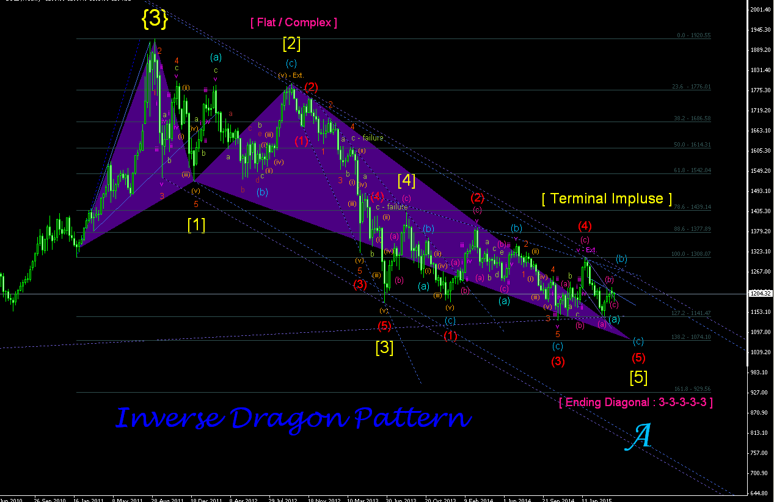The height and width of the screenshot is (502, 774).
Task: Select the yellow [1] wave label
Action: [196, 225]
